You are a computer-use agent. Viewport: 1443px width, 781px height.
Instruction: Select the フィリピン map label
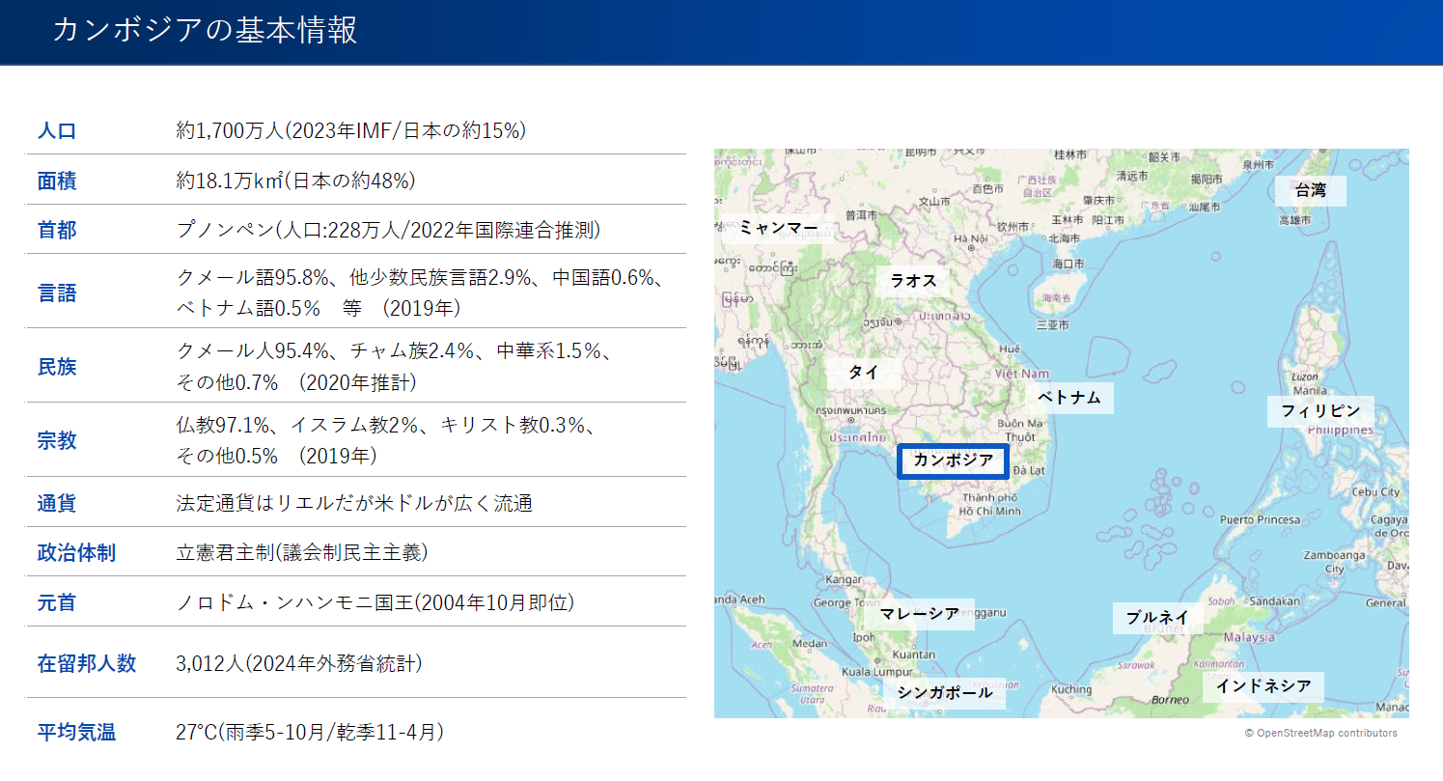[1319, 410]
